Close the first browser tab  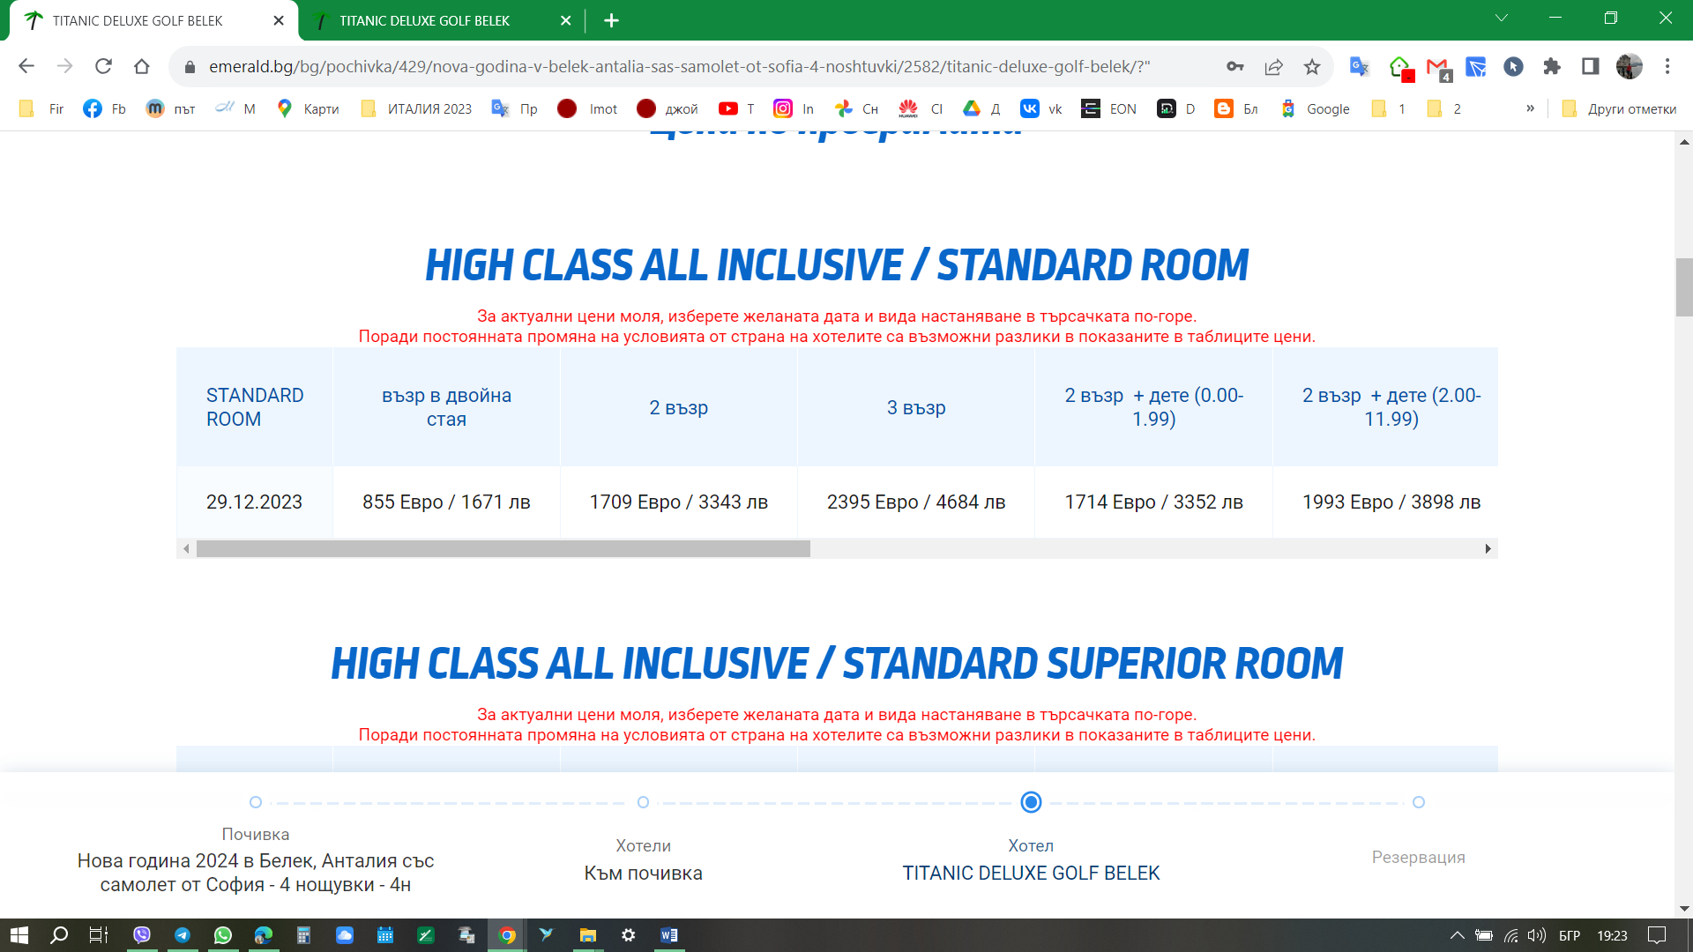[279, 20]
